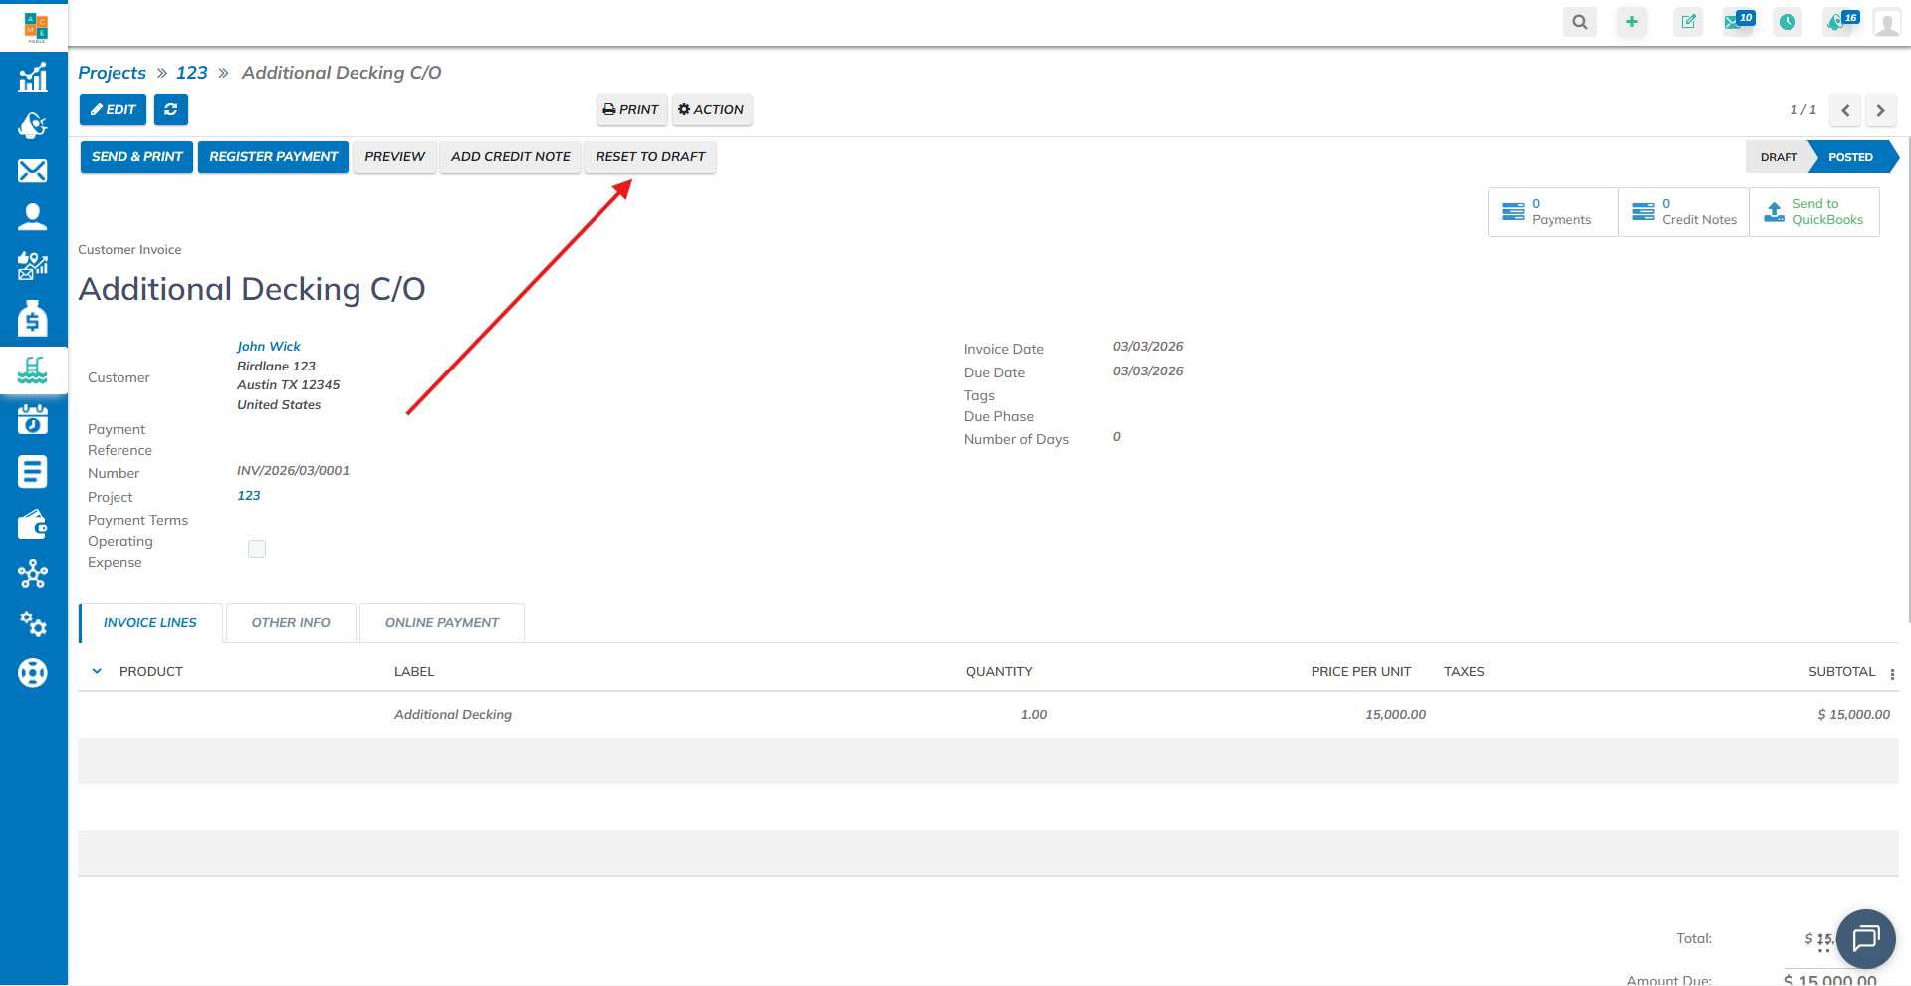The image size is (1911, 986).
Task: Open the money bag icon in sidebar
Action: point(33,319)
